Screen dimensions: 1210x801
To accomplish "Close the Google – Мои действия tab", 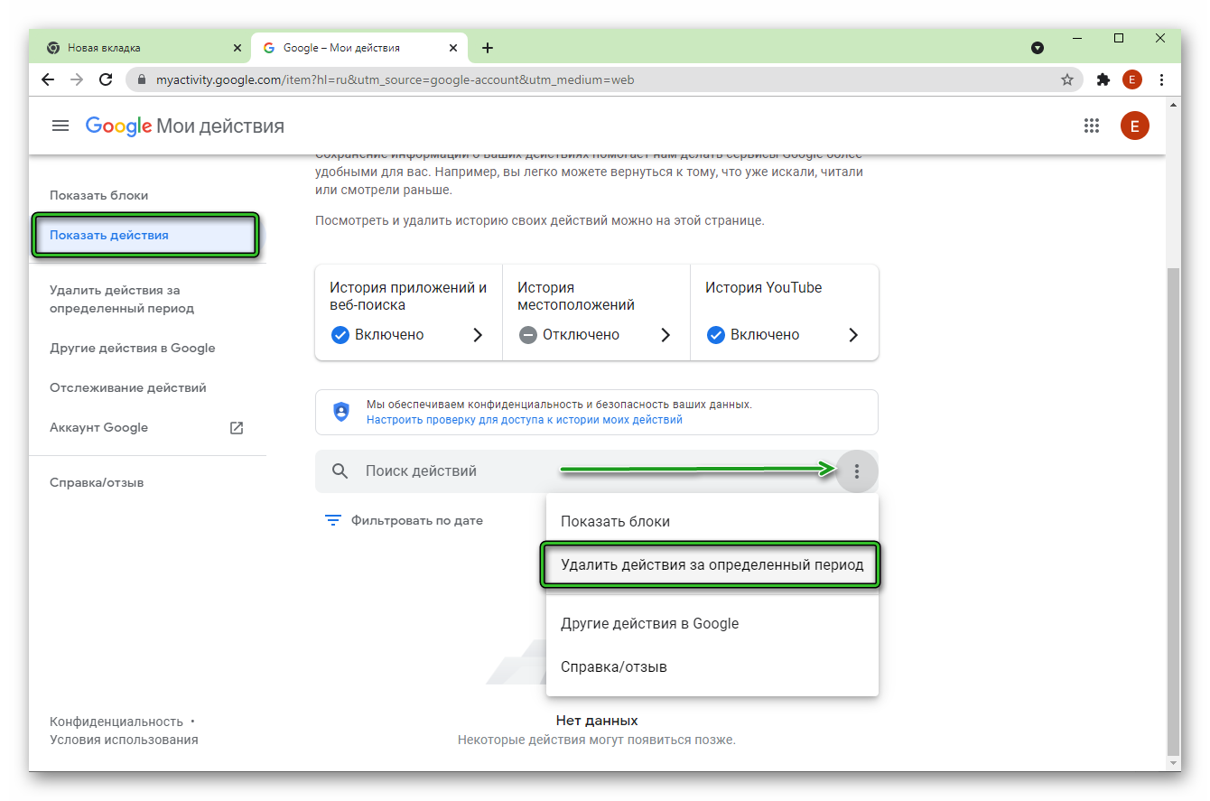I will click(x=453, y=48).
